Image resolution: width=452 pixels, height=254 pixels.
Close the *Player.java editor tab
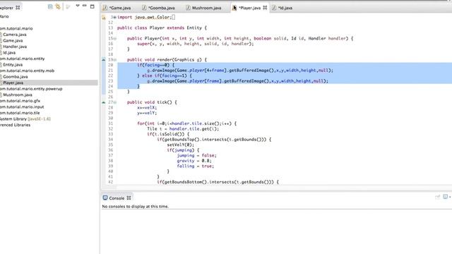[265, 8]
